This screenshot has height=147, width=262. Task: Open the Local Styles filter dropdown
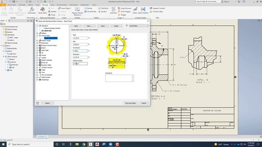pos(139,26)
